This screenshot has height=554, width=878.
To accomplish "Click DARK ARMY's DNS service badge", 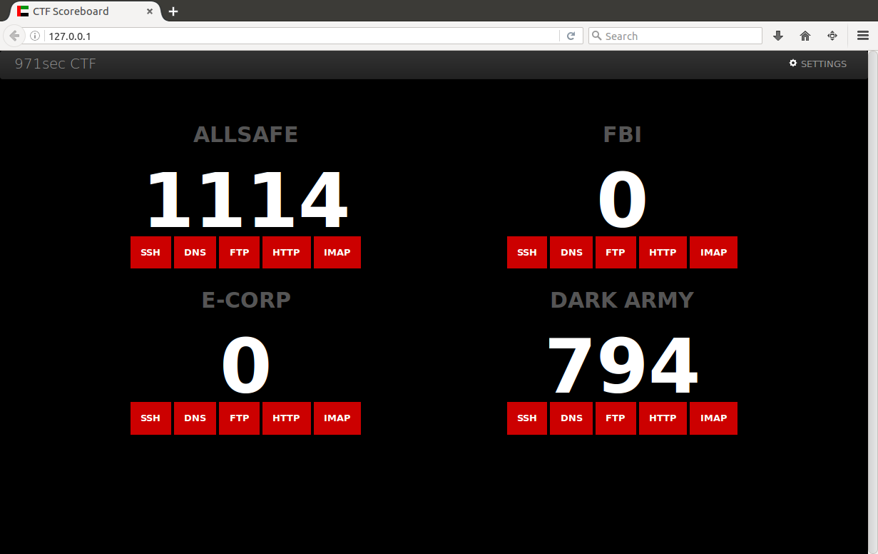I will [571, 418].
